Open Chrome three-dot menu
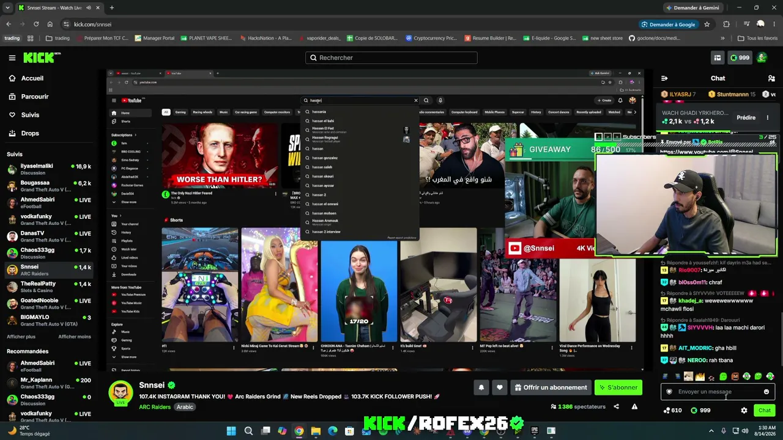Screen dimensions: 783x440 click(x=774, y=24)
